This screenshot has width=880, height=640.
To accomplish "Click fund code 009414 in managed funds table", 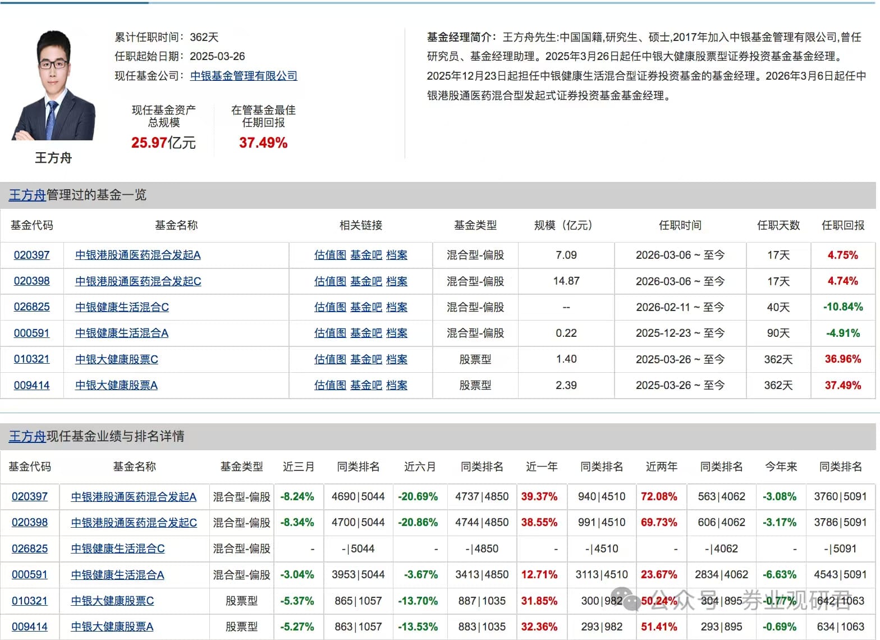I will (31, 386).
